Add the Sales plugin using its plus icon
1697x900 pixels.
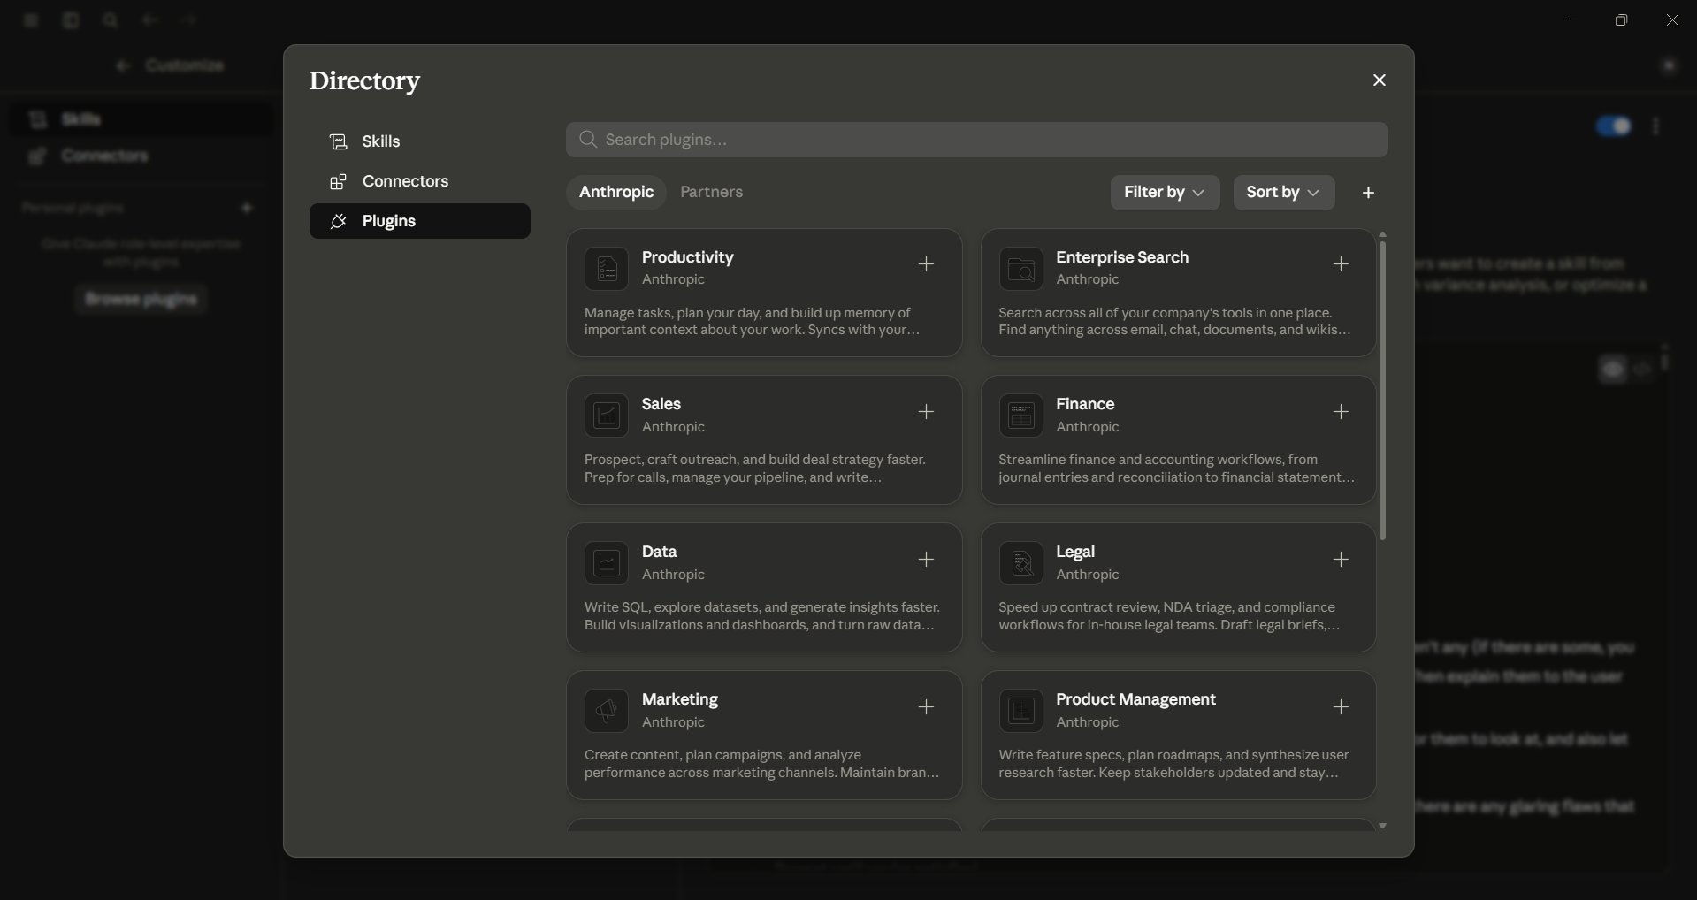(x=926, y=412)
